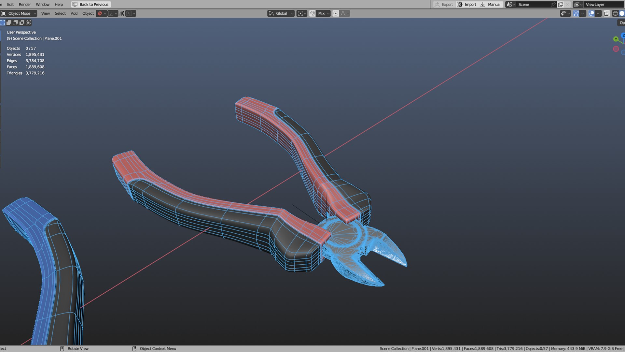Expand the gizmo options dropdown arrow

583,13
